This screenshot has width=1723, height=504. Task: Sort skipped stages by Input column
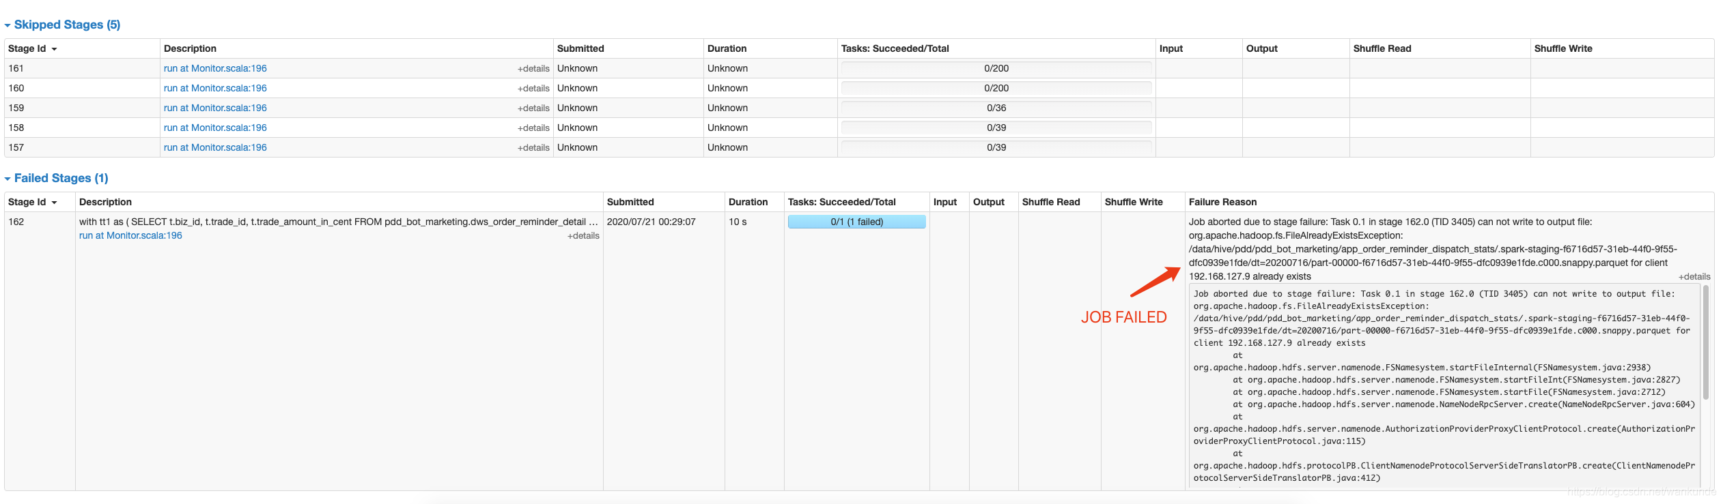point(1171,48)
